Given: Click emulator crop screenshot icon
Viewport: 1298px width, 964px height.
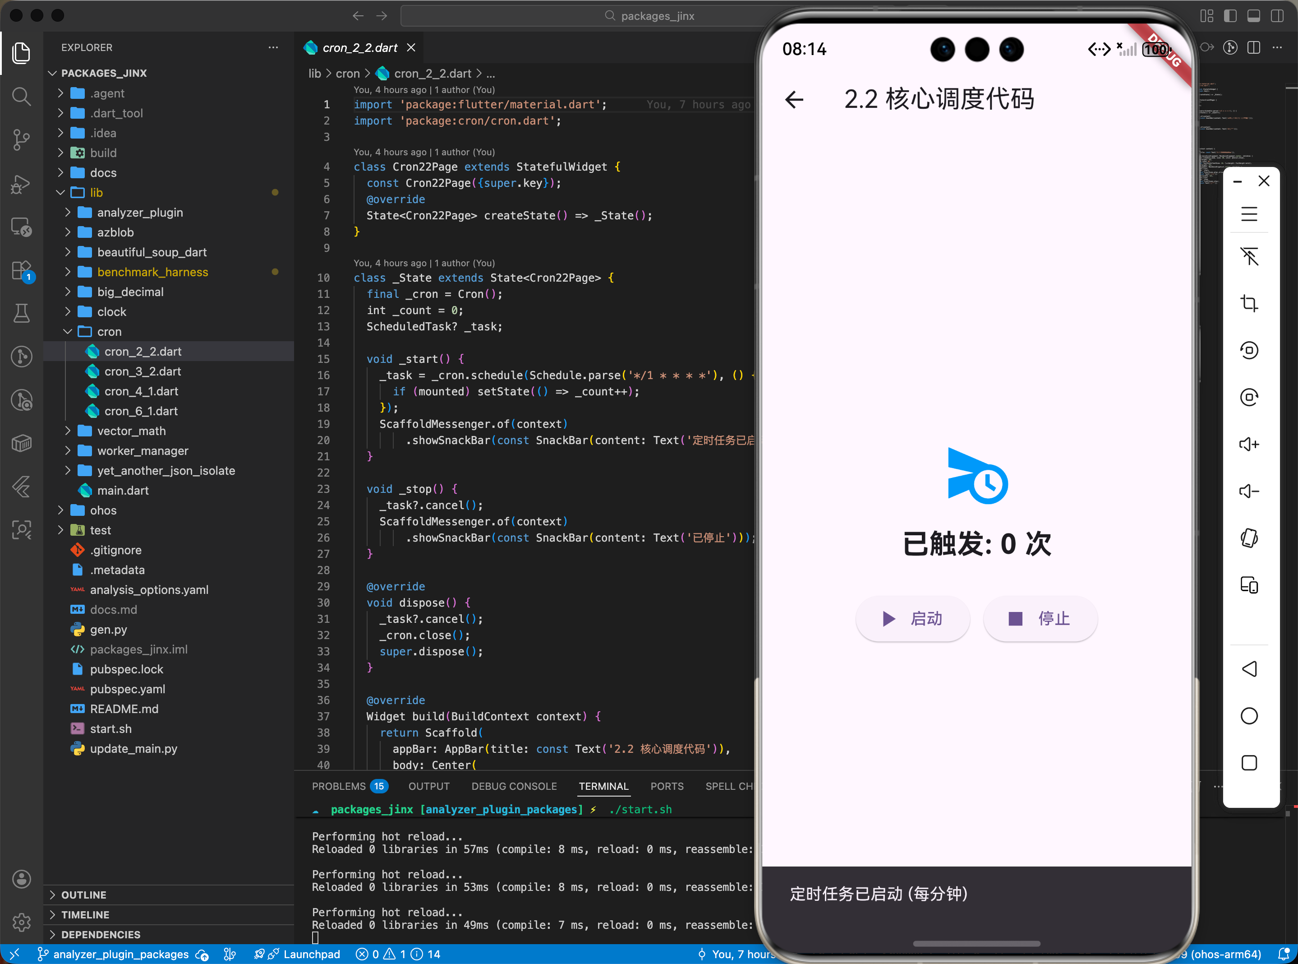Looking at the screenshot, I should coord(1248,303).
